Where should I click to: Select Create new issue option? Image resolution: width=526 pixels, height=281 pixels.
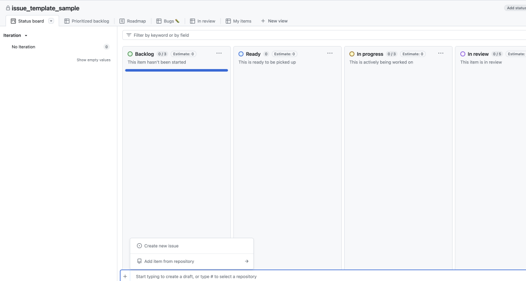coord(161,246)
